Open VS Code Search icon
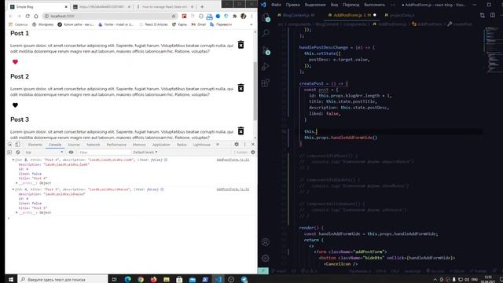Screen dimensions: 503x283 click(x=266, y=33)
